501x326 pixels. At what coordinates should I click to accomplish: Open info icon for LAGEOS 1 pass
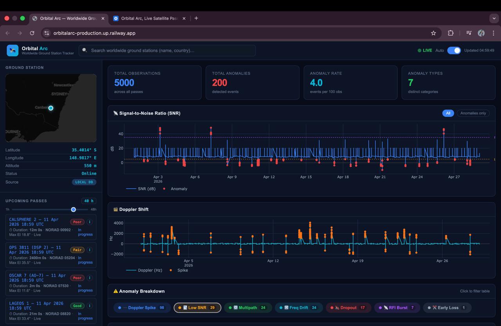pos(90,306)
